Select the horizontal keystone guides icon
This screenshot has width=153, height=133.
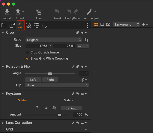coord(45,108)
